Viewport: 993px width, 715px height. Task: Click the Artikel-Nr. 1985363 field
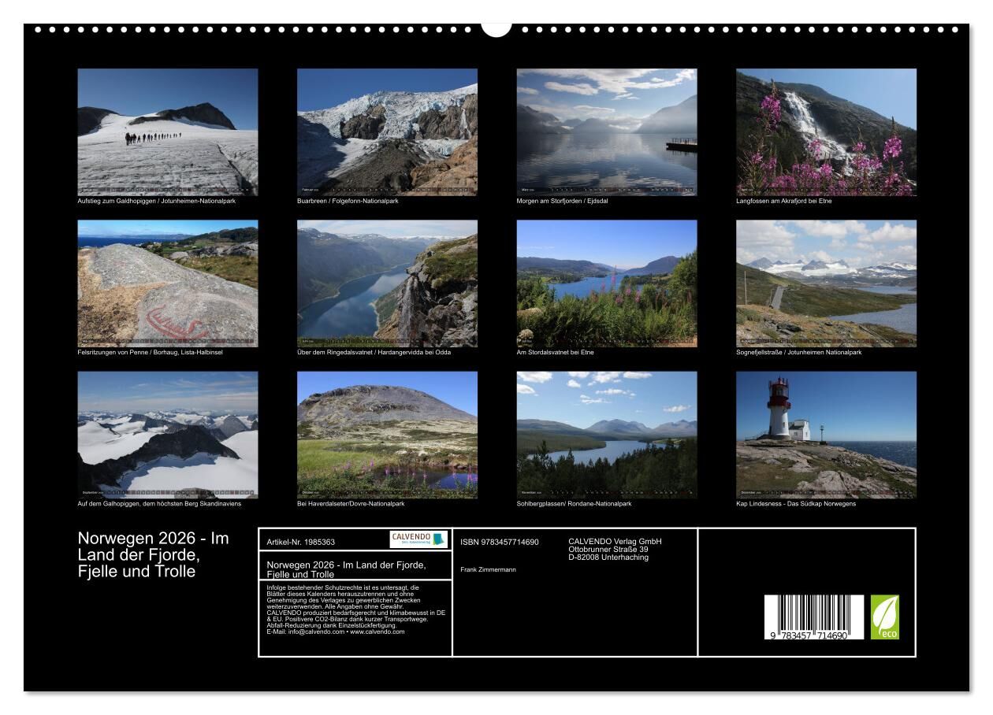(301, 542)
